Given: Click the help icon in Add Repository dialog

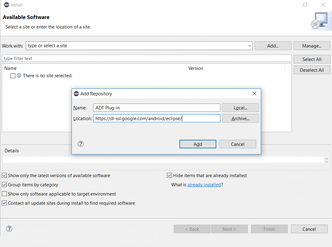Looking at the screenshot, I should [x=81, y=144].
